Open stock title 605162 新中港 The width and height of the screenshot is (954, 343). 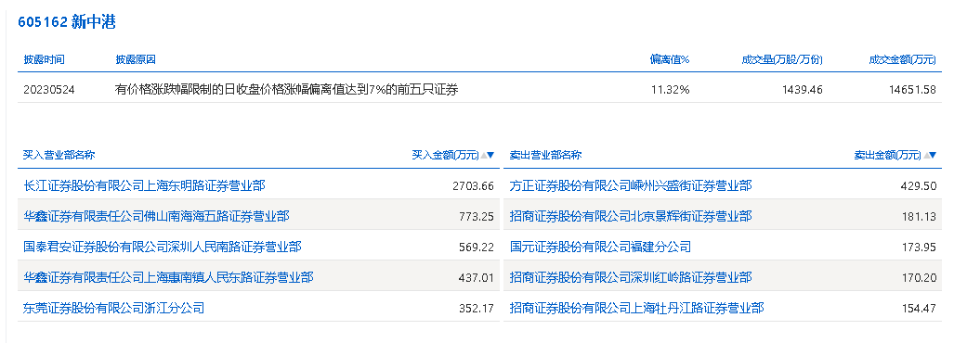click(x=67, y=22)
